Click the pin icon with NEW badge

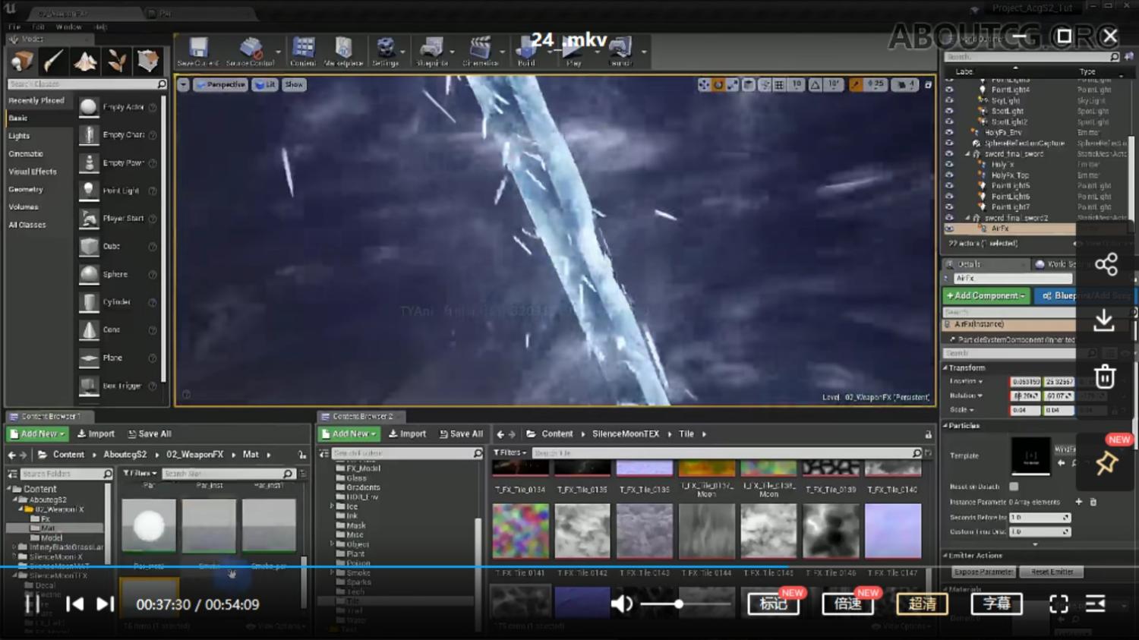[1106, 462]
